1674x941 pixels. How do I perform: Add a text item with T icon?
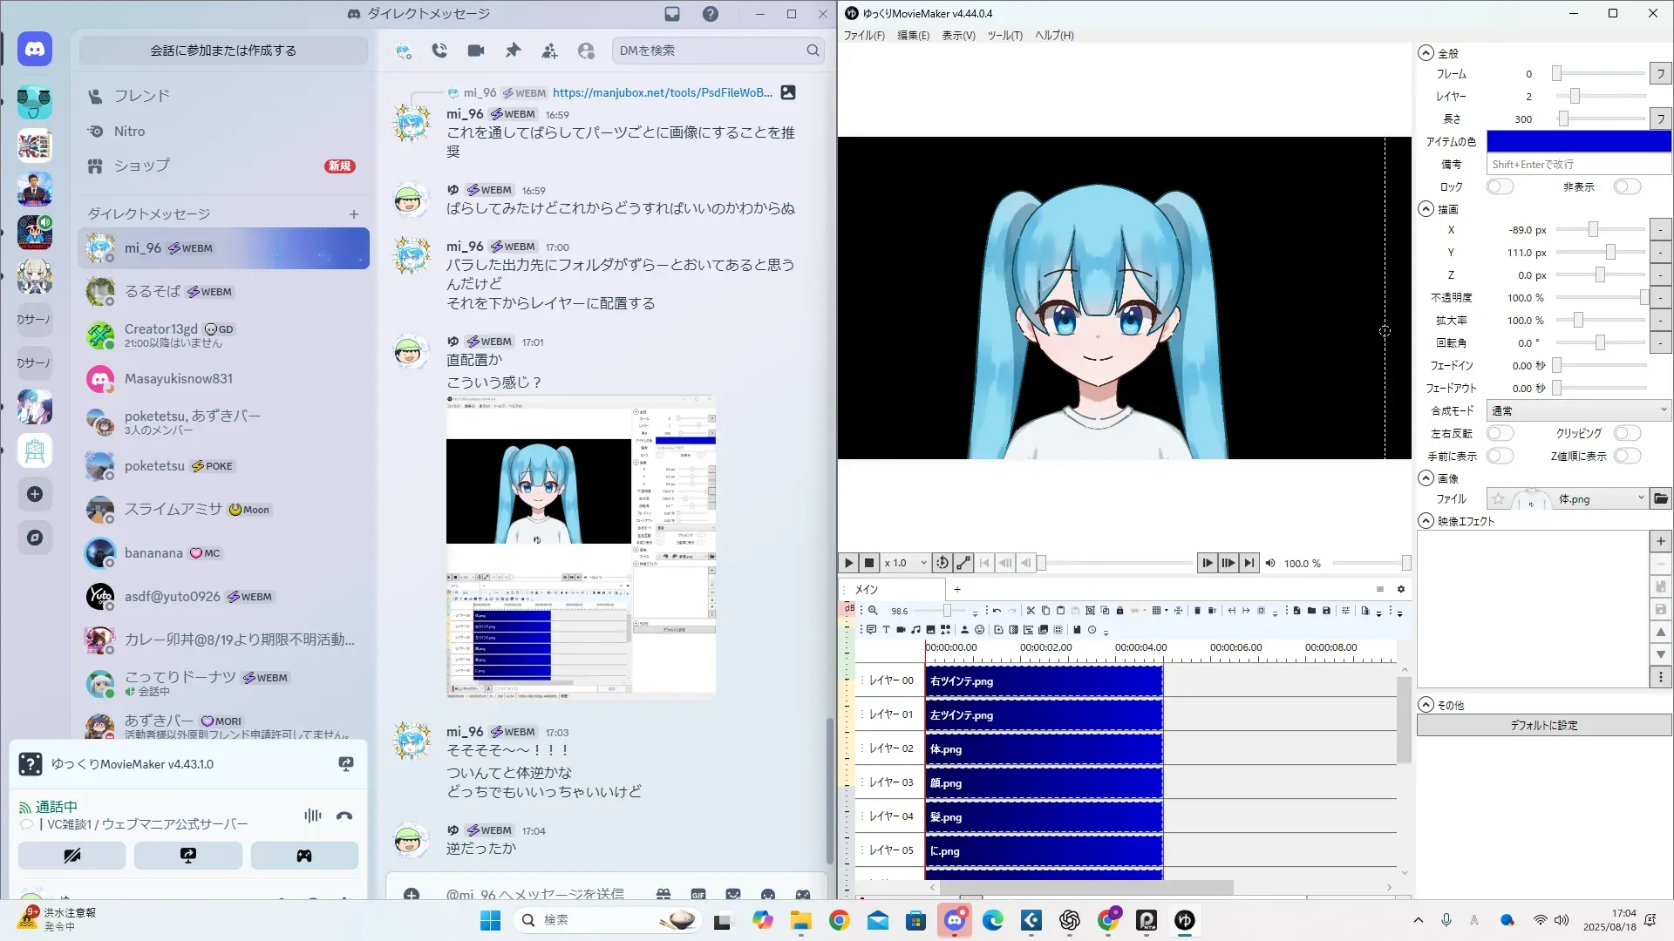click(886, 630)
